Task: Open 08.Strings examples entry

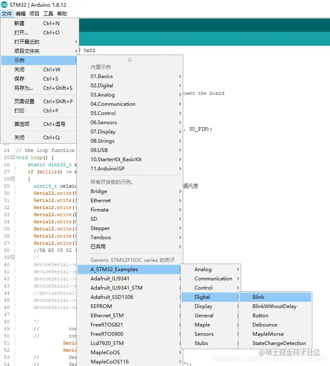Action: coord(130,141)
